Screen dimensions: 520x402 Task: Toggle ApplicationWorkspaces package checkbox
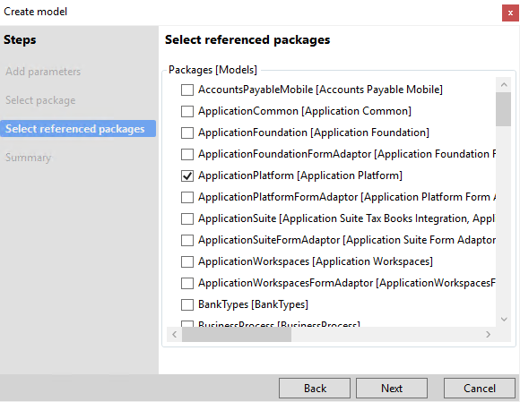pos(187,262)
